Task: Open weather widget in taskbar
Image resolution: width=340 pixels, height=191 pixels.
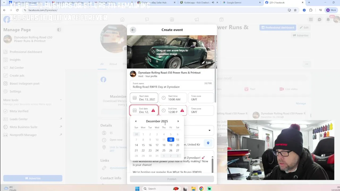Action: pyautogui.click(x=11, y=189)
